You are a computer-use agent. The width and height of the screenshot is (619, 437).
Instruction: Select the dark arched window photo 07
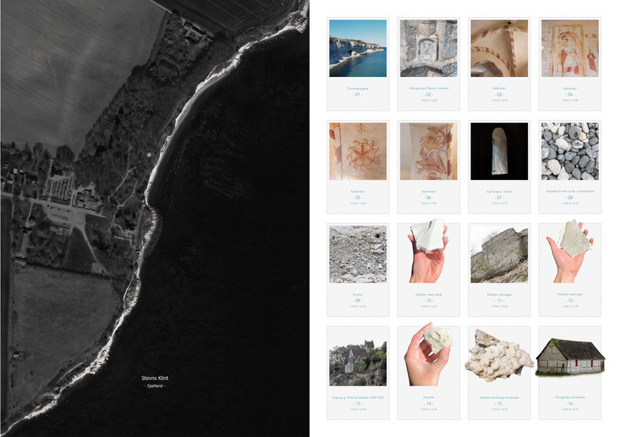[x=499, y=152]
